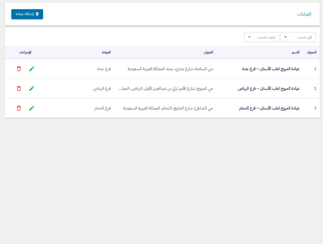Click the المعرف column header

(x=311, y=52)
